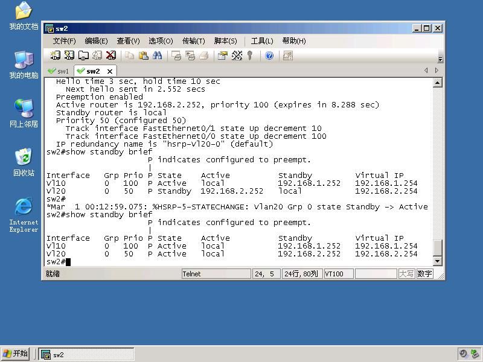Click the terminal scrollbar thumb
The width and height of the screenshot is (483, 362).
tap(437, 248)
